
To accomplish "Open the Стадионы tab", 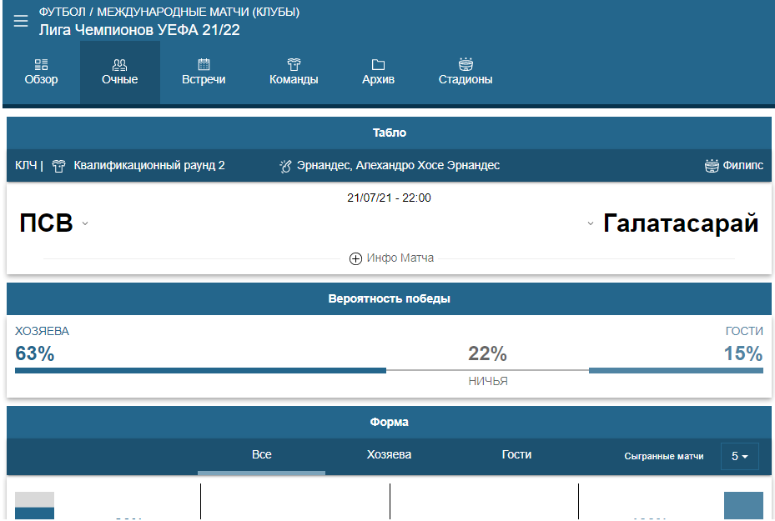I will [x=466, y=73].
